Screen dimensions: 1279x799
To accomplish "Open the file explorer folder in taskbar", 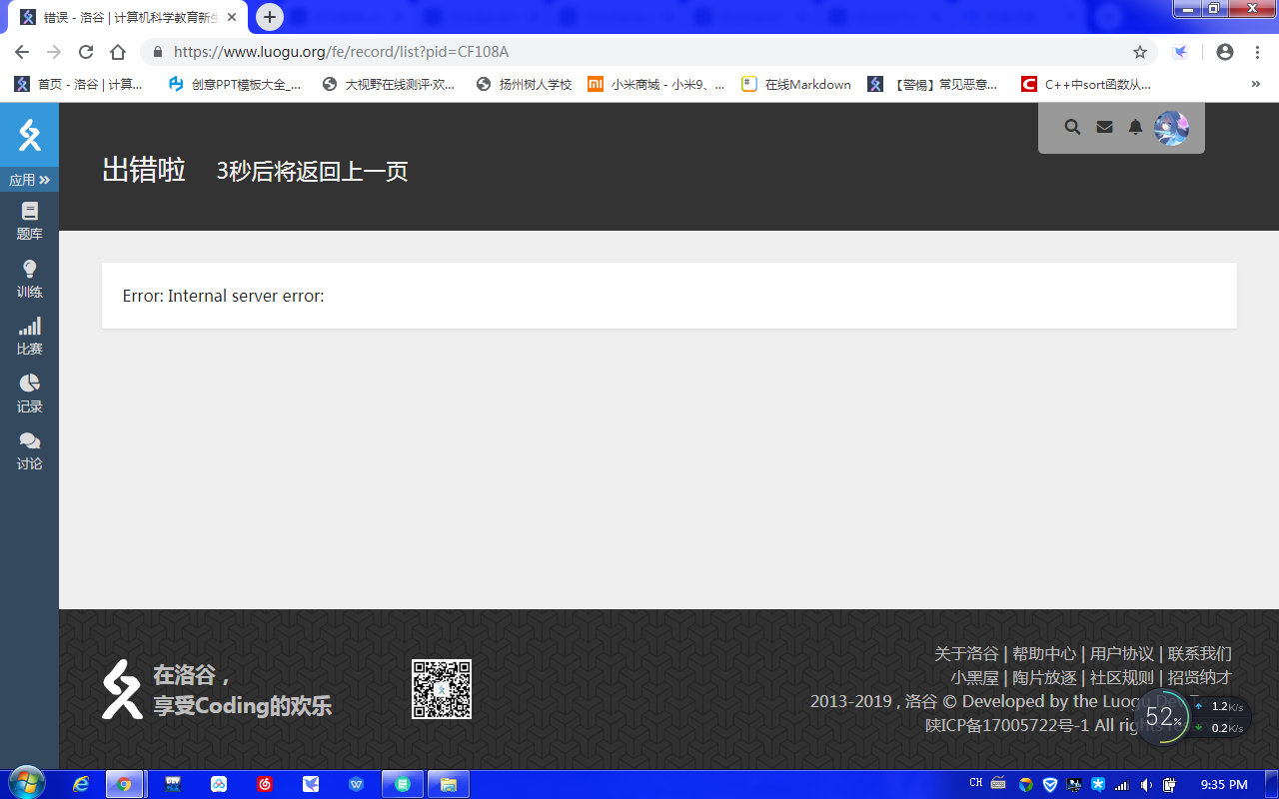I will coord(449,784).
